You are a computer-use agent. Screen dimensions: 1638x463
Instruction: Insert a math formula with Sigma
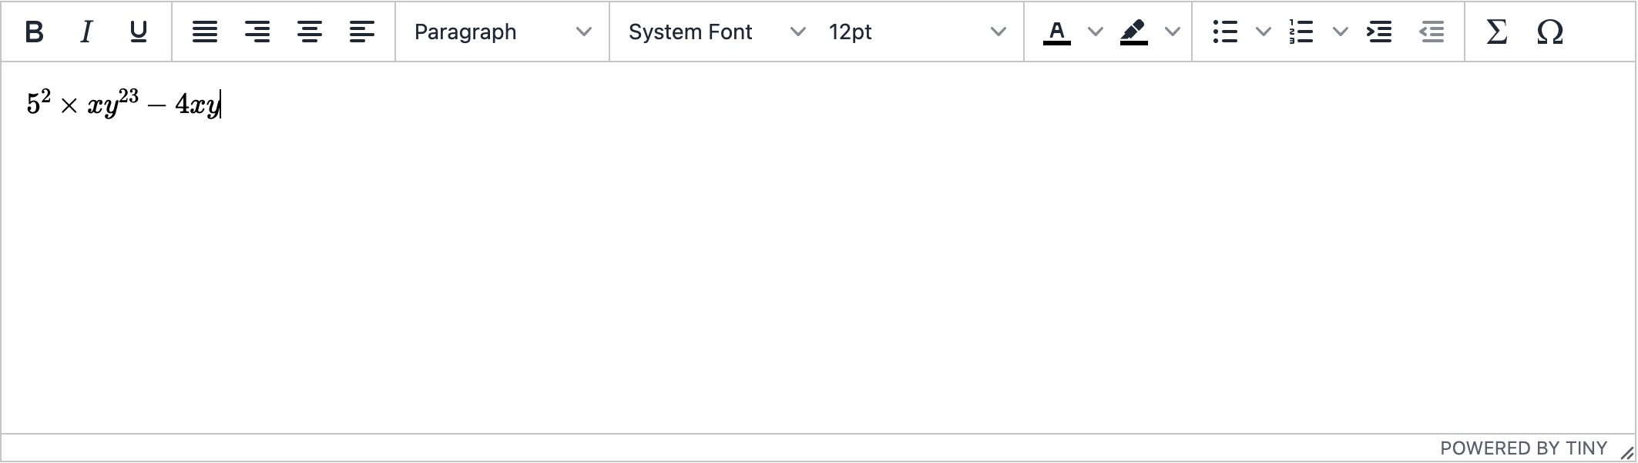coord(1496,32)
